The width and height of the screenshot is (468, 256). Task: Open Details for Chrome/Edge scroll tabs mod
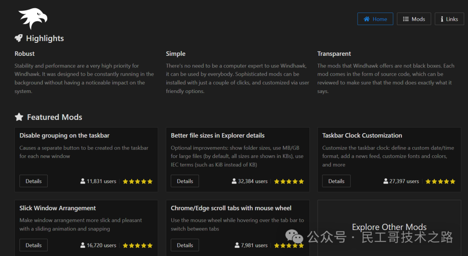point(185,245)
